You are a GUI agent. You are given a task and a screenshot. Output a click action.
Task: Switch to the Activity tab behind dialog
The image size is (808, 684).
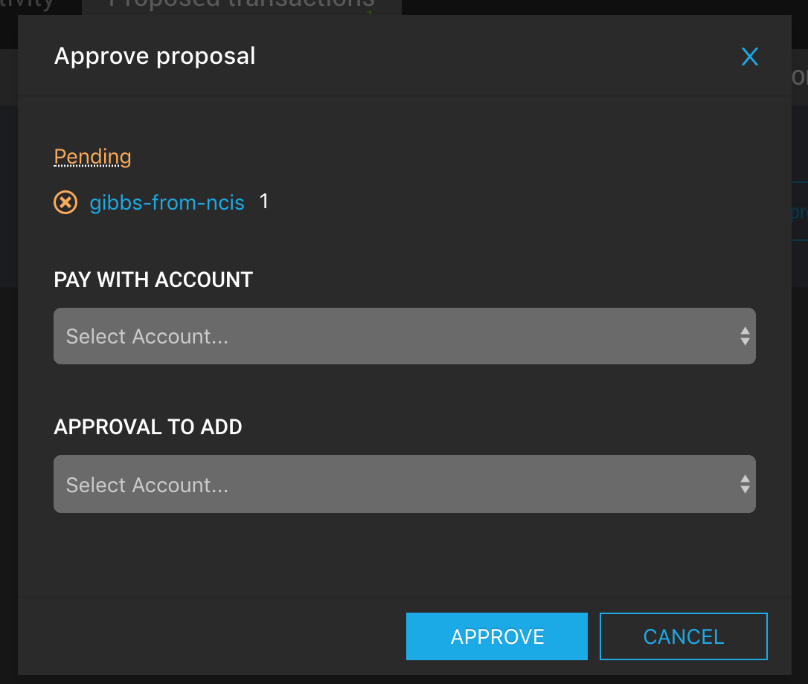[27, 5]
